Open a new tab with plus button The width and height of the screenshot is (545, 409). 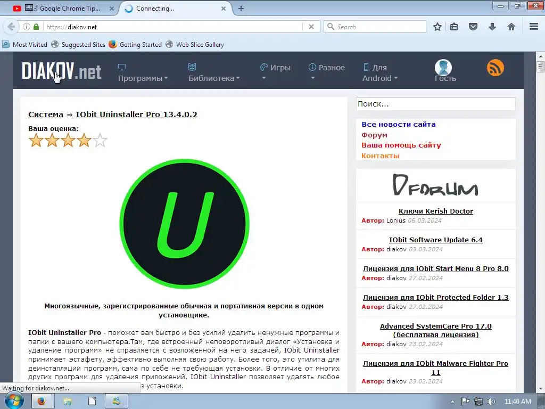(x=241, y=9)
